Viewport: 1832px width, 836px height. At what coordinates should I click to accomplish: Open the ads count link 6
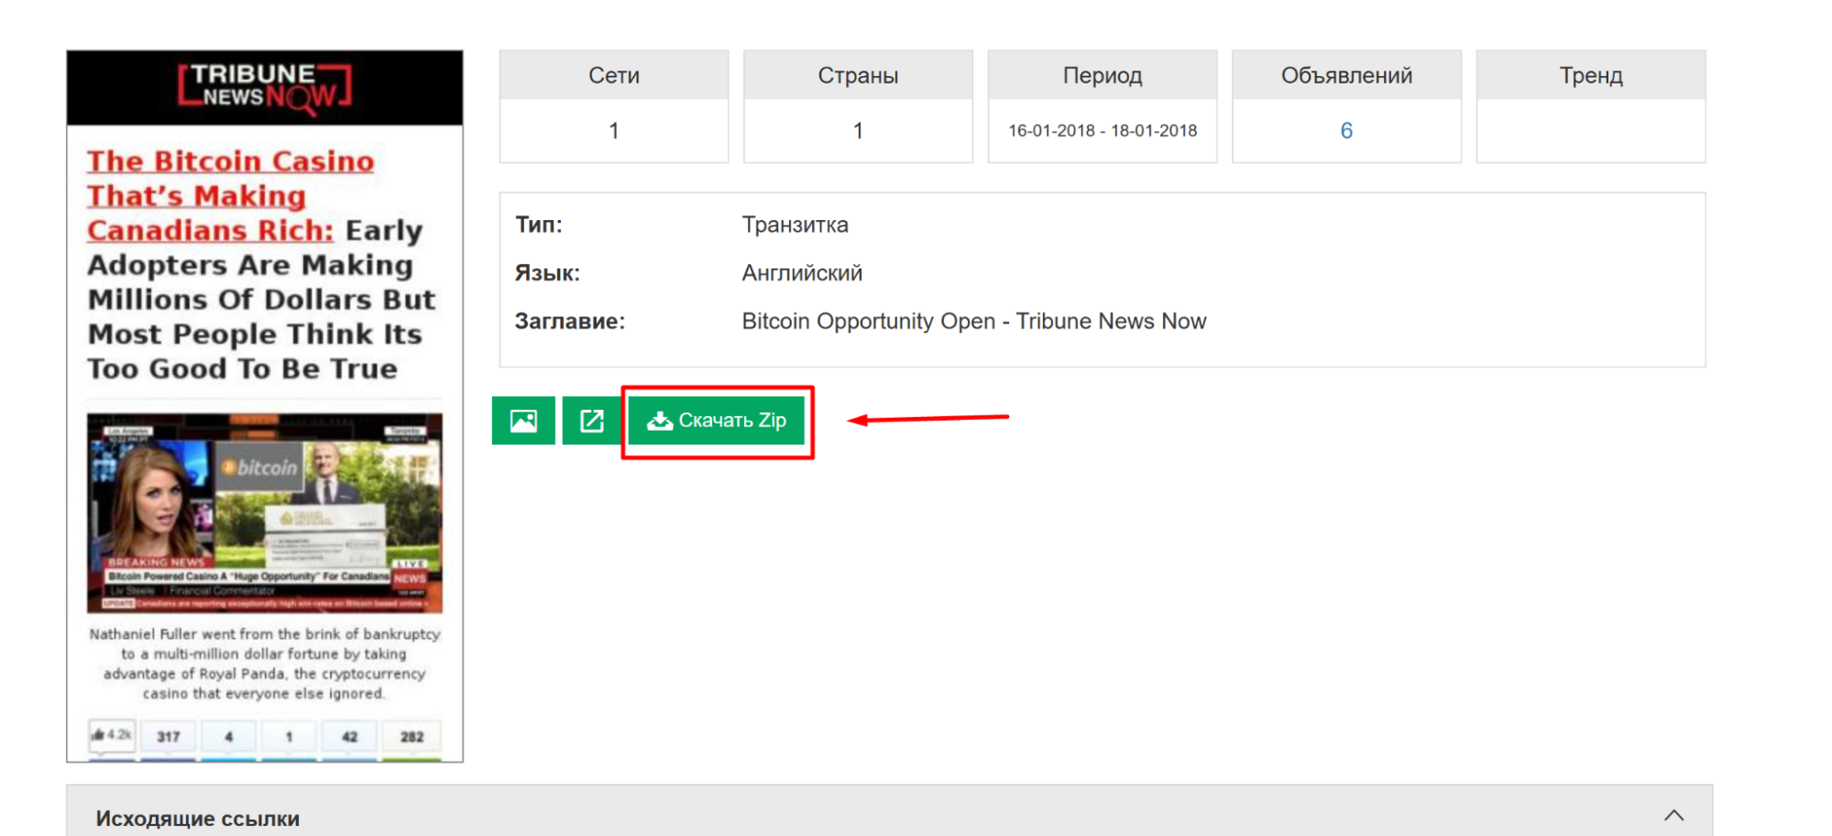pos(1346,131)
